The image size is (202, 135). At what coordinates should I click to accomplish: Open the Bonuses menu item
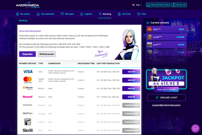(67, 14)
